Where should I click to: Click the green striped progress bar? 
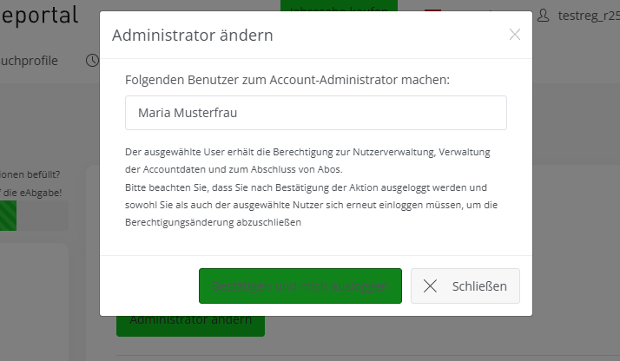point(8,216)
